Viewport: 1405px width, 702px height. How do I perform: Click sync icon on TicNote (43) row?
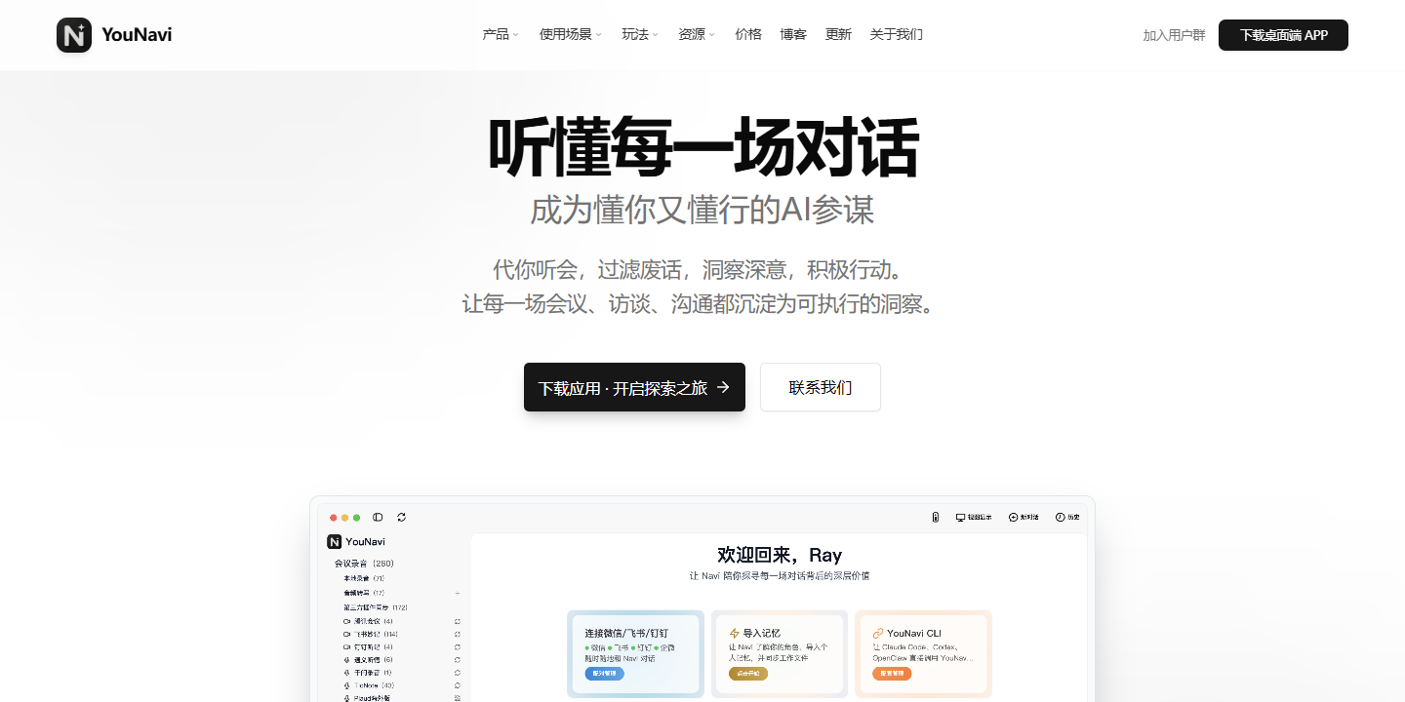tap(458, 685)
